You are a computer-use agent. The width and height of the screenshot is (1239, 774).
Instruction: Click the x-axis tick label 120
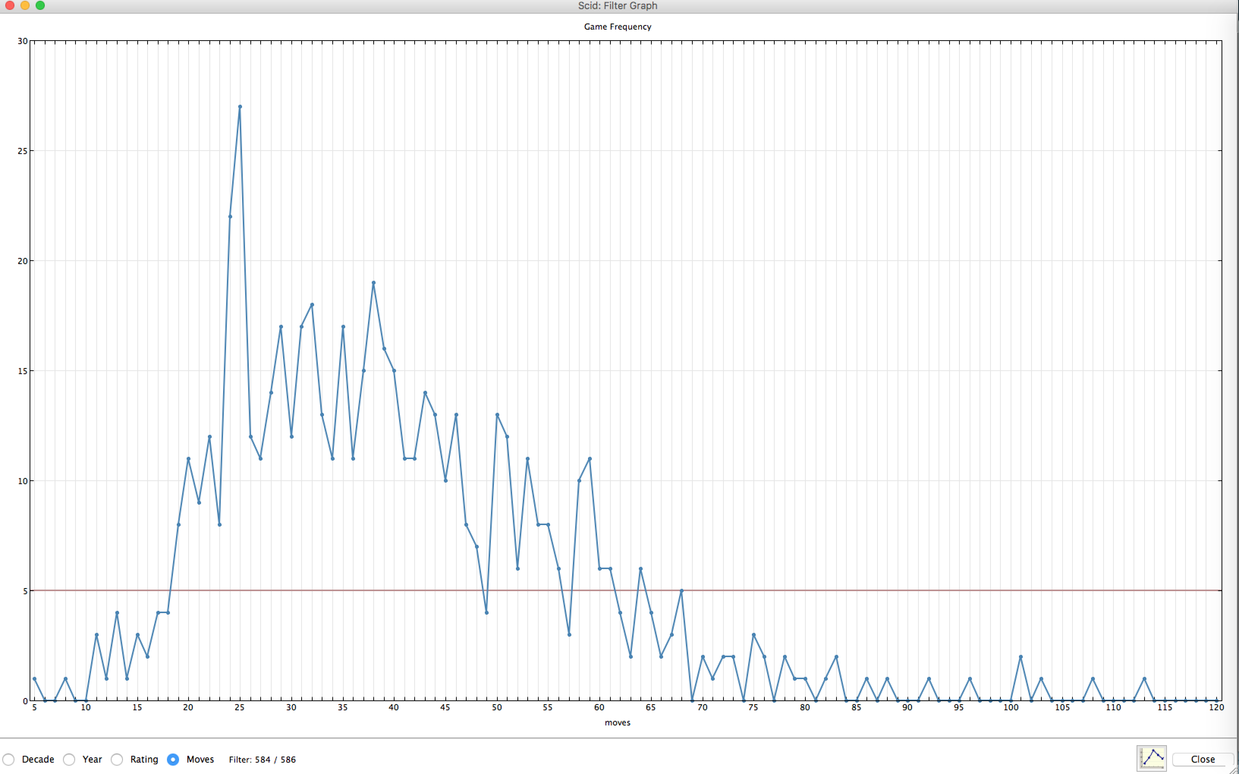(x=1216, y=708)
